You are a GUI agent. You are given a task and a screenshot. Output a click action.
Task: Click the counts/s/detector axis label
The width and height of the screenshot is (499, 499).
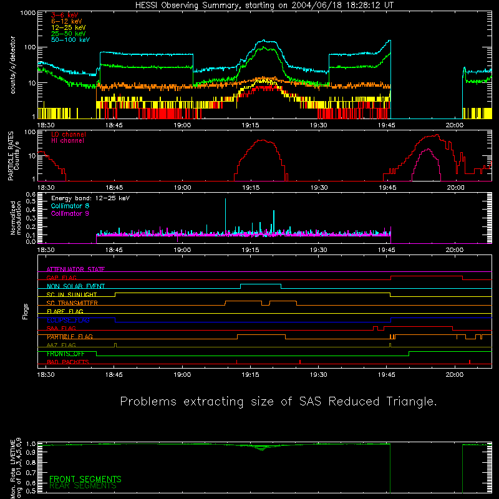(x=12, y=65)
